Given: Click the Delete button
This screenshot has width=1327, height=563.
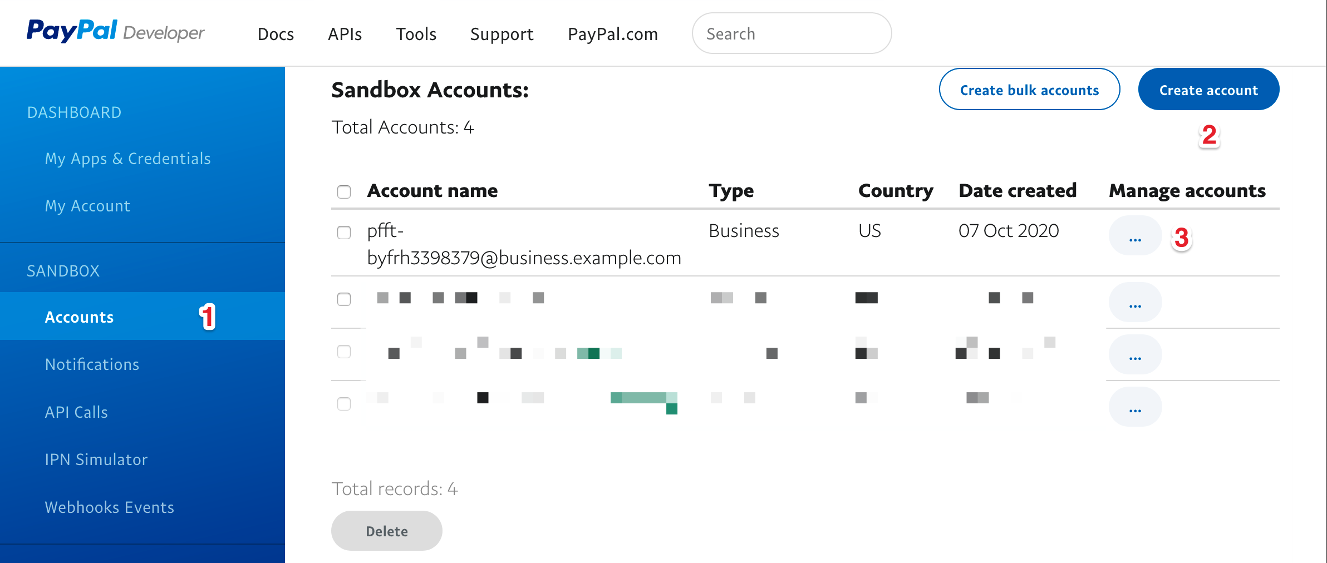Looking at the screenshot, I should coord(386,531).
